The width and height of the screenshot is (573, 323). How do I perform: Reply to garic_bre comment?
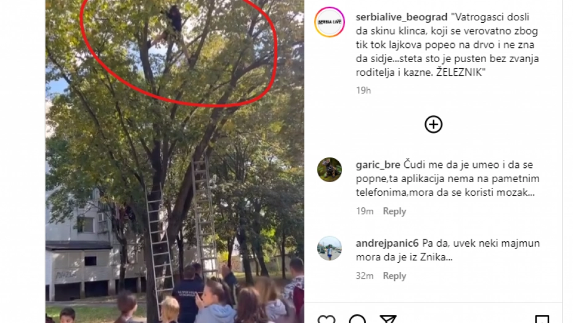(394, 211)
